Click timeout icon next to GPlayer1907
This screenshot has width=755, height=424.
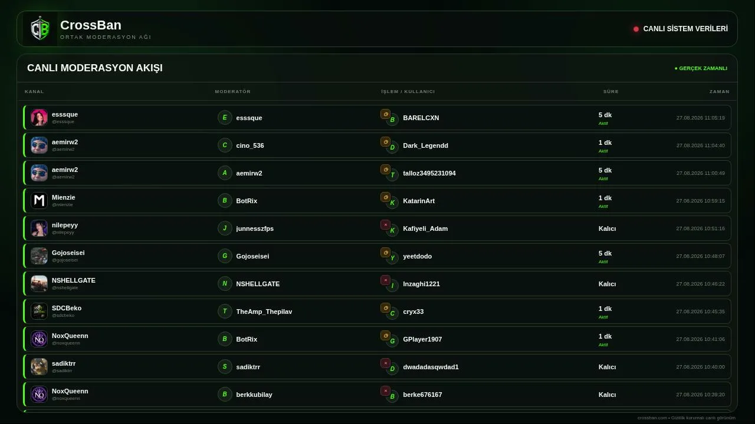pyautogui.click(x=385, y=336)
